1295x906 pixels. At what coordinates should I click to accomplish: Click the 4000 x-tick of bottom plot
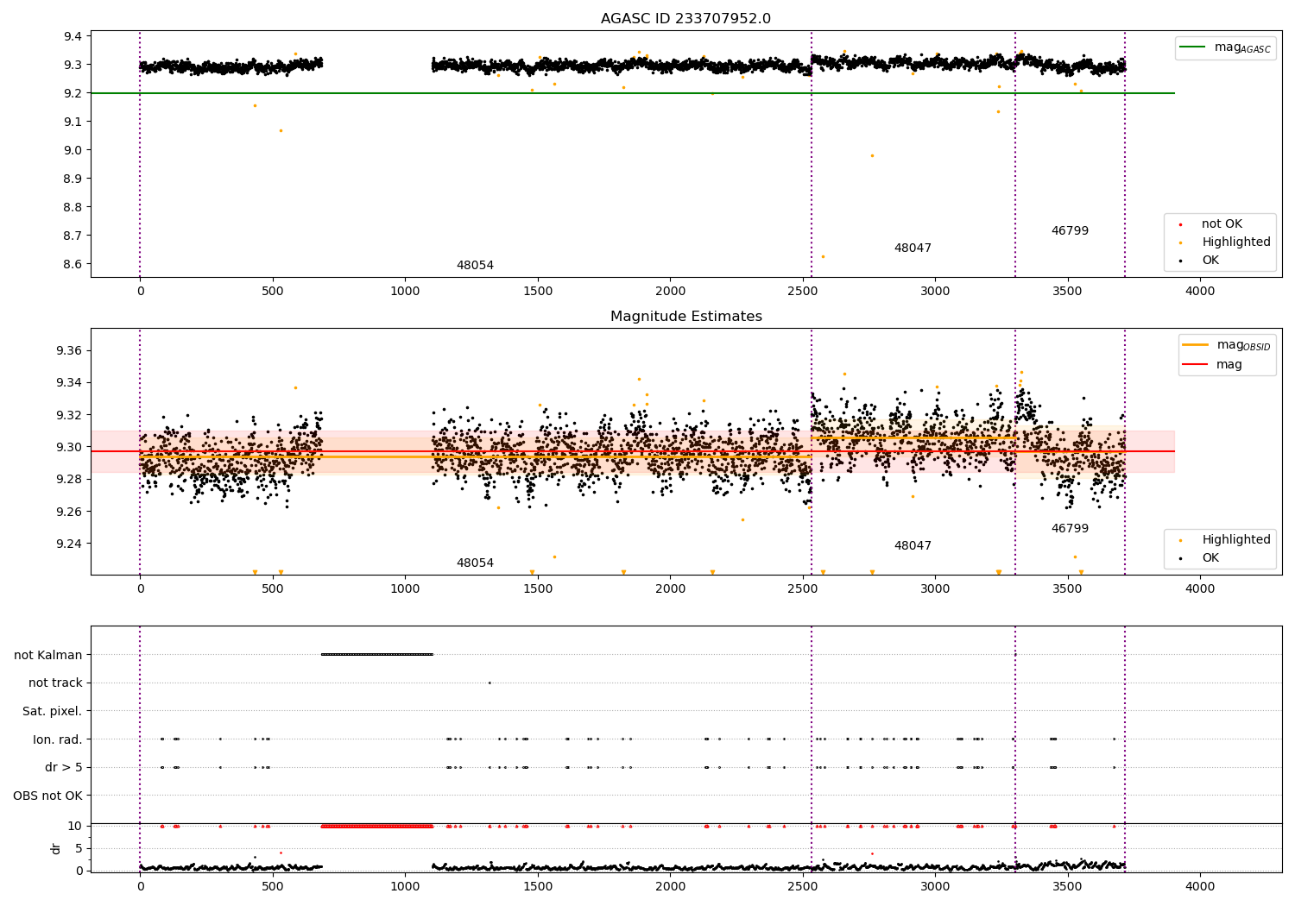click(x=1200, y=887)
